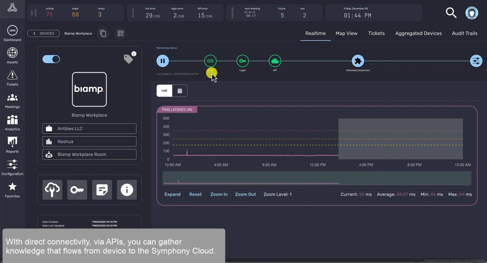Open the device notes button

point(102,190)
